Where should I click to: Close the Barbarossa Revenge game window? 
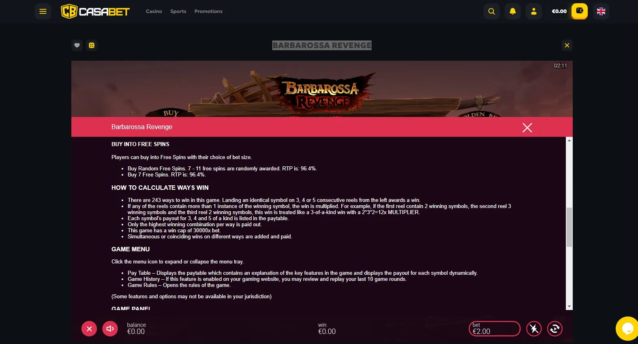(567, 45)
